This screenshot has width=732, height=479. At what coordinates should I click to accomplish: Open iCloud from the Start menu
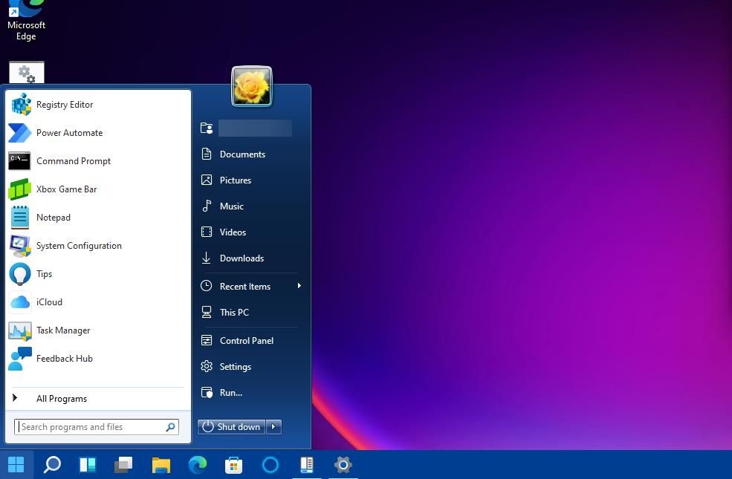49,302
